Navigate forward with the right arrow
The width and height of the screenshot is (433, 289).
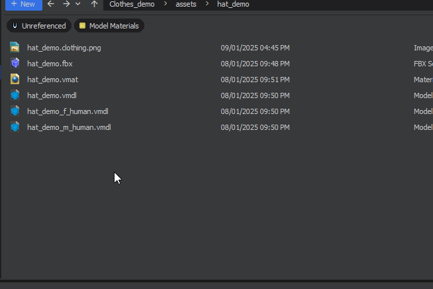click(66, 4)
